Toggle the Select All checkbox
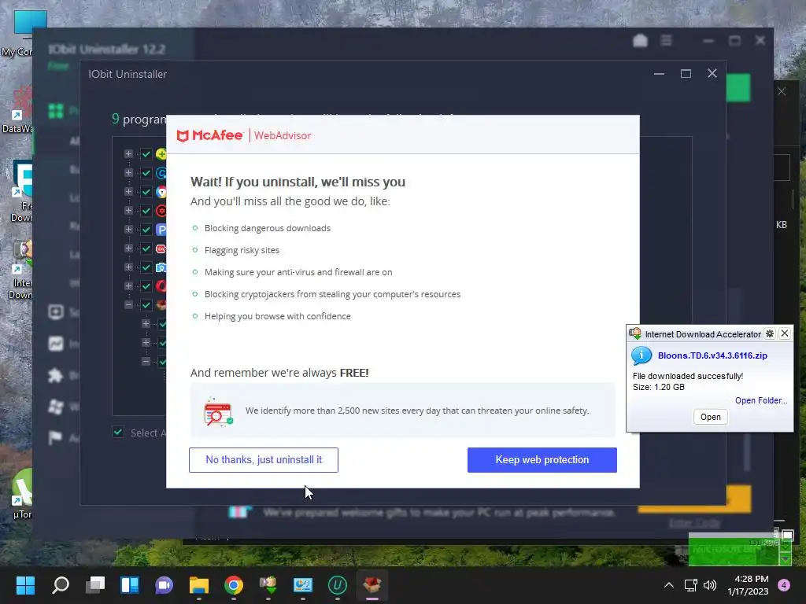Screen dimensions: 806x604 118,432
